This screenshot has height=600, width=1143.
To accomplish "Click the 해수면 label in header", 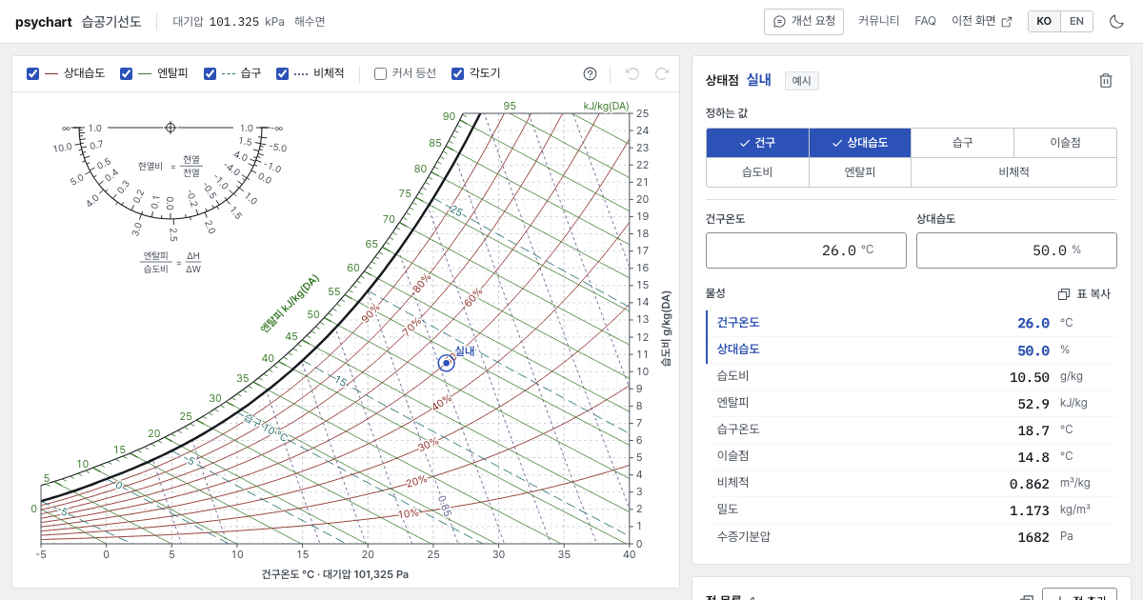I will tap(310, 21).
